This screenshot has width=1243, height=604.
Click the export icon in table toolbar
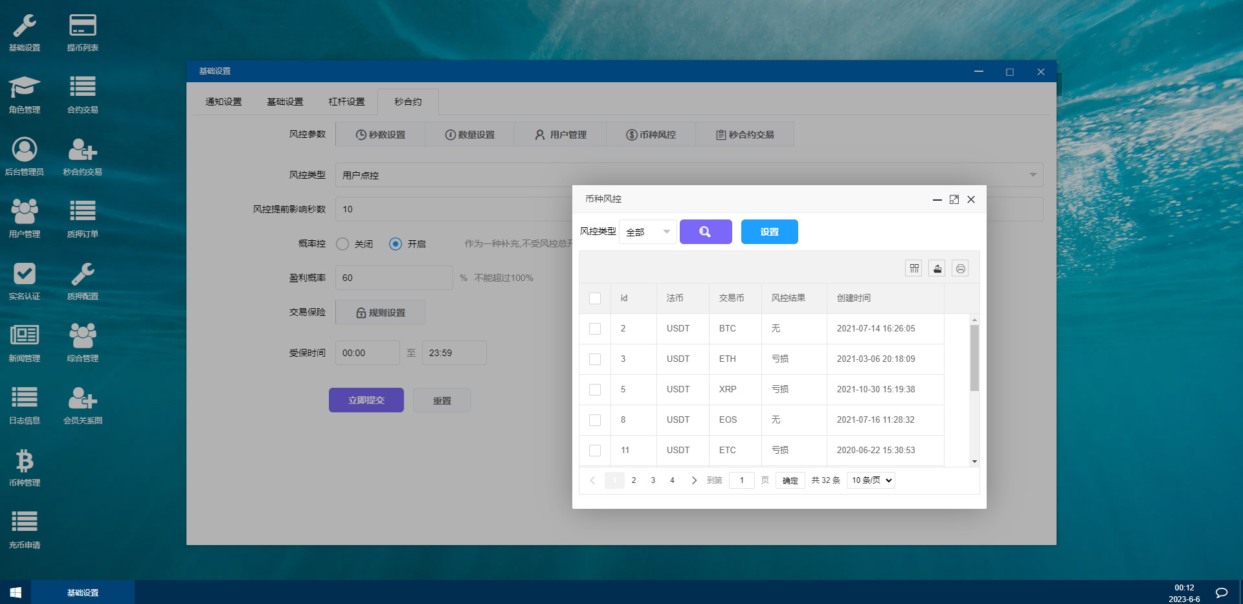(937, 268)
